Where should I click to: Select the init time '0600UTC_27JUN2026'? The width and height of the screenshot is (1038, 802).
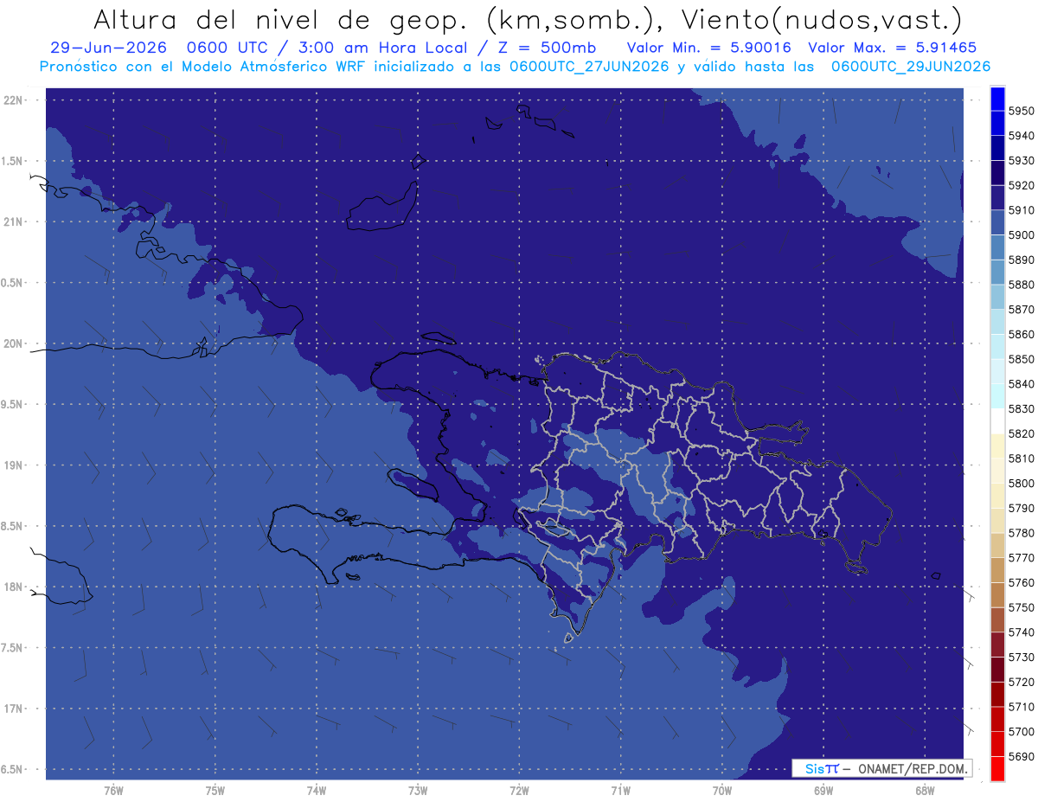tap(589, 67)
